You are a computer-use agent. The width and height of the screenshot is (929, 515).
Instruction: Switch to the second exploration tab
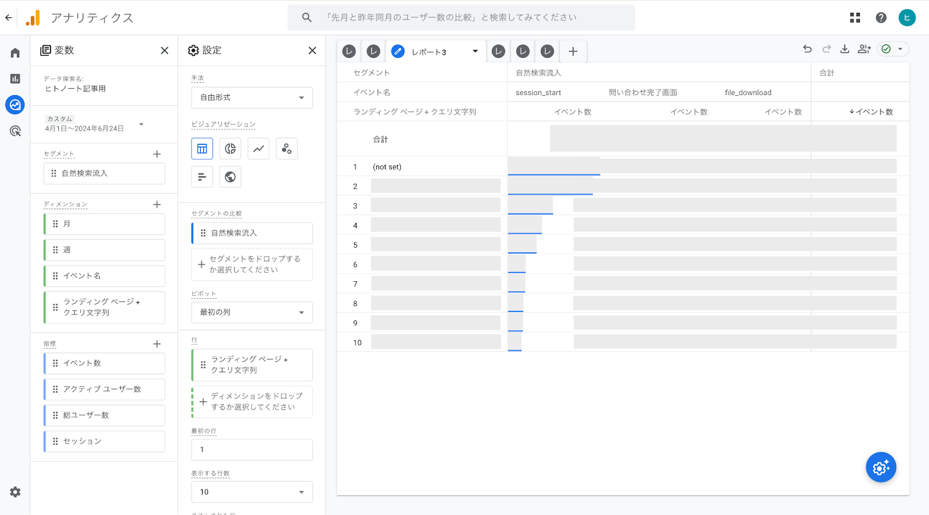[x=373, y=52]
